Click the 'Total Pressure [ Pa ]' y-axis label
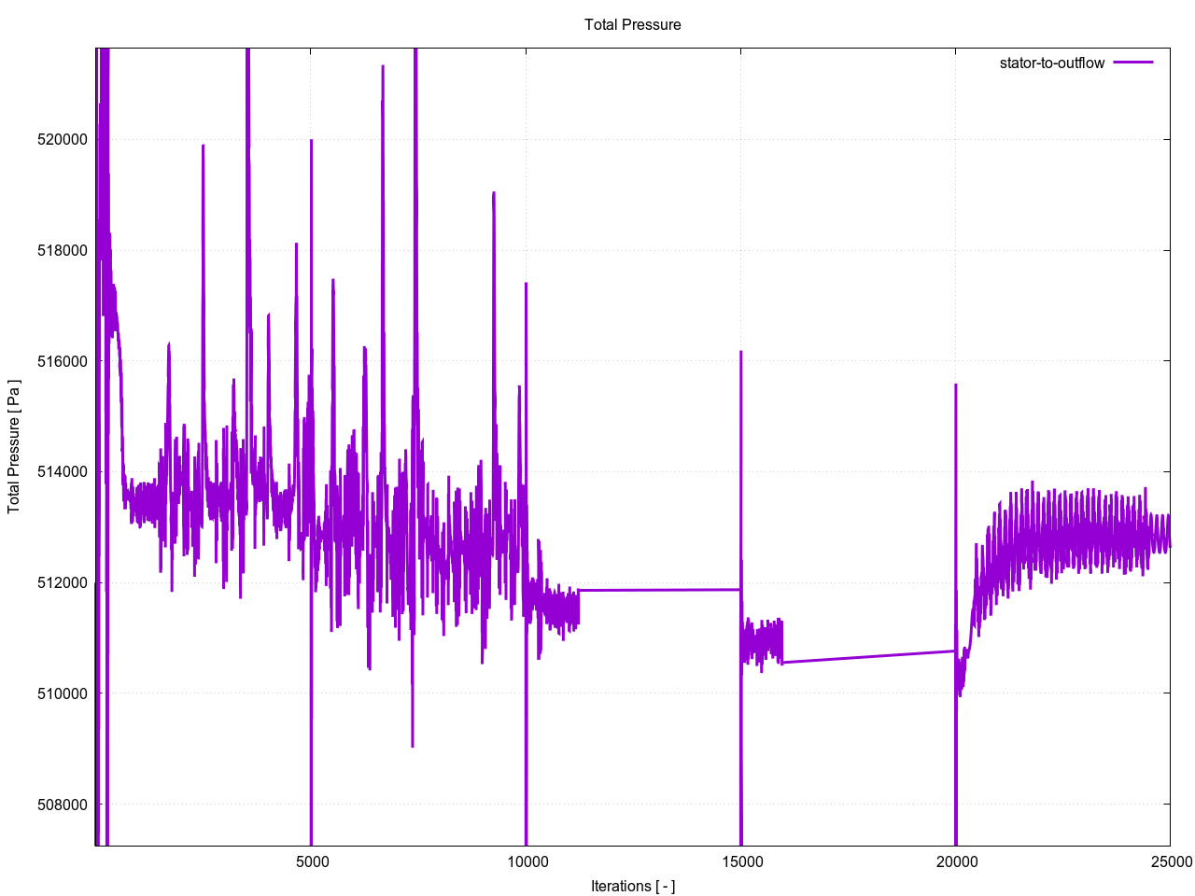Viewport: 1195px width, 896px height. [14, 446]
